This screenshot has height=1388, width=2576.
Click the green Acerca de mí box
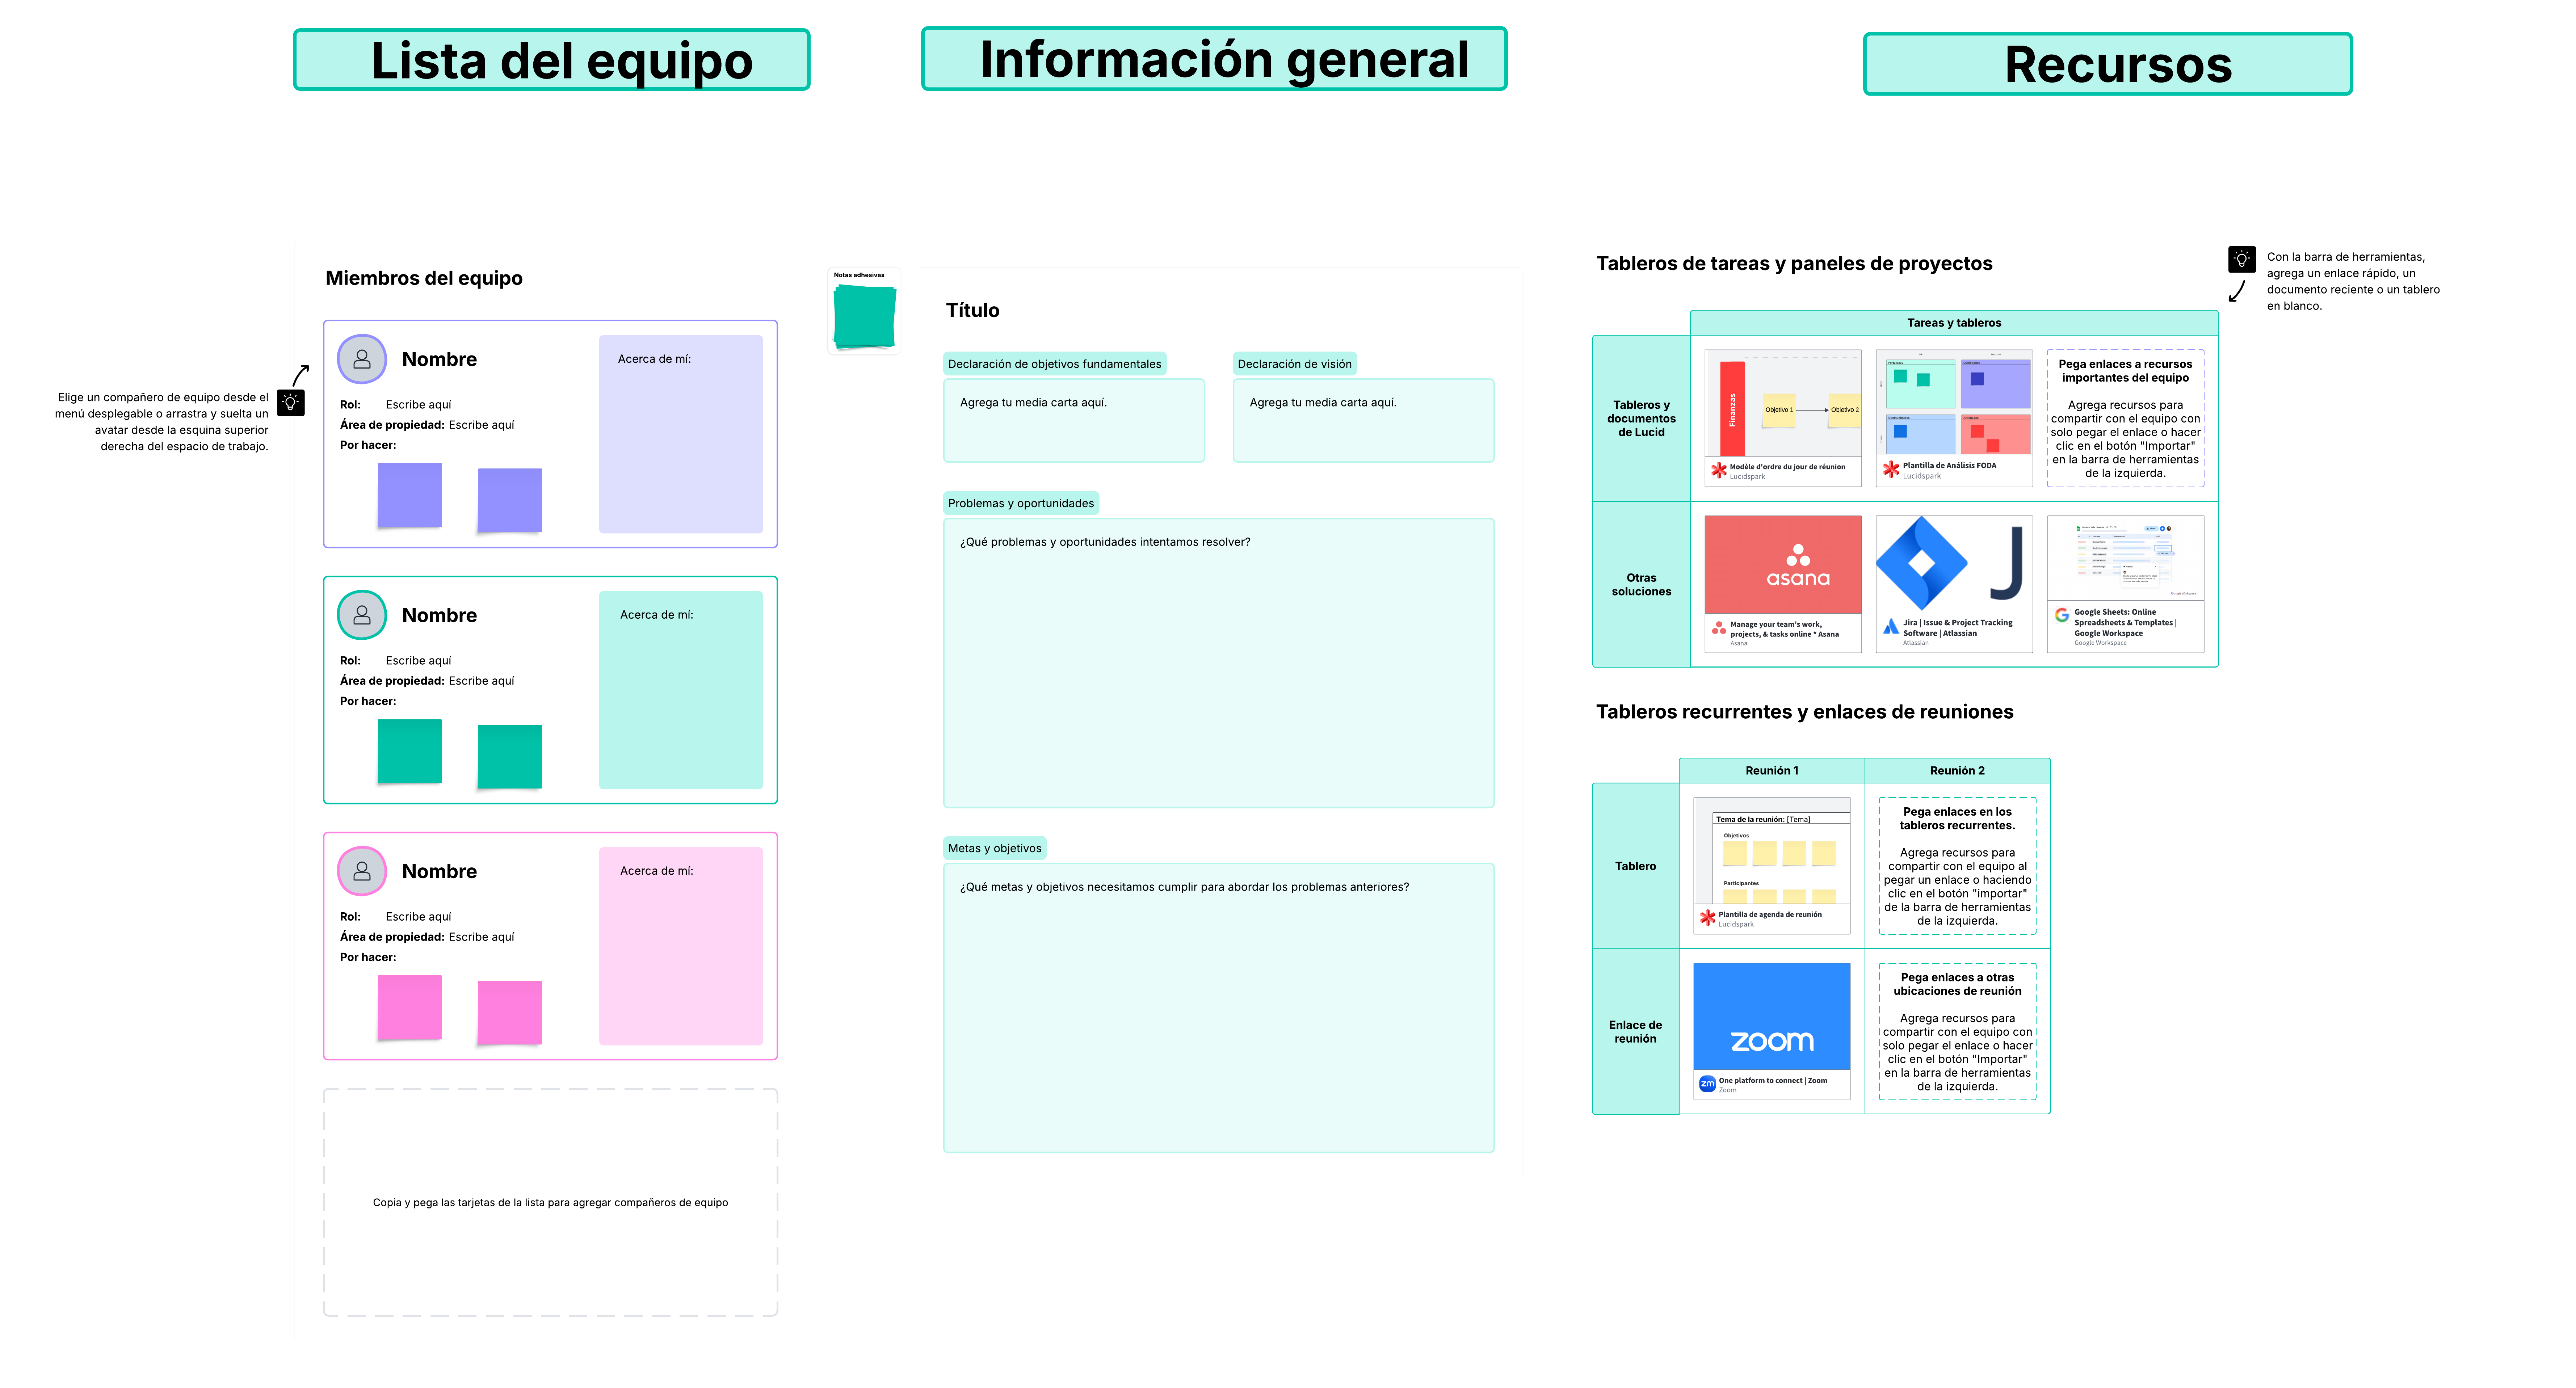coord(681,690)
